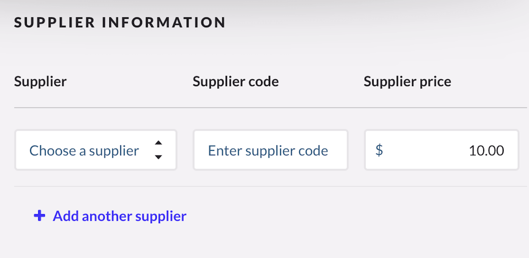Click into the Supplier price input box
This screenshot has height=258, width=529.
[441, 150]
